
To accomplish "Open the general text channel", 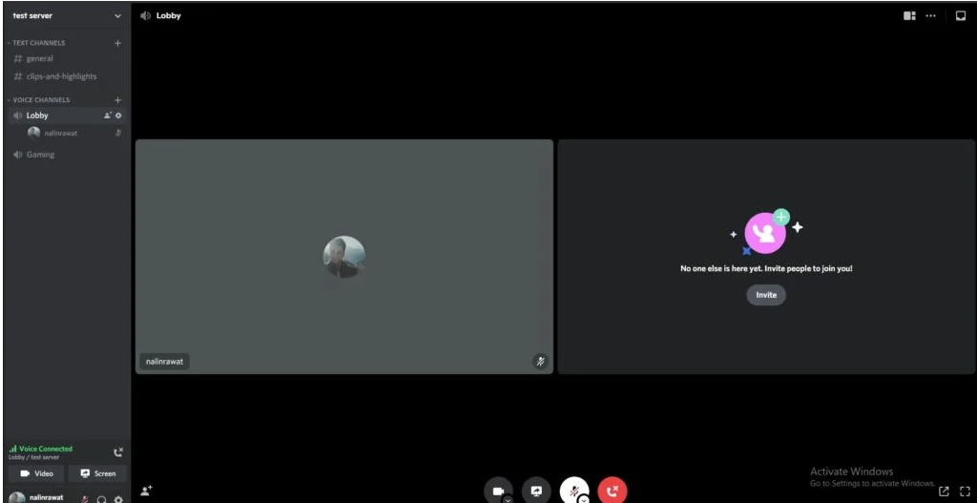I will pos(39,58).
